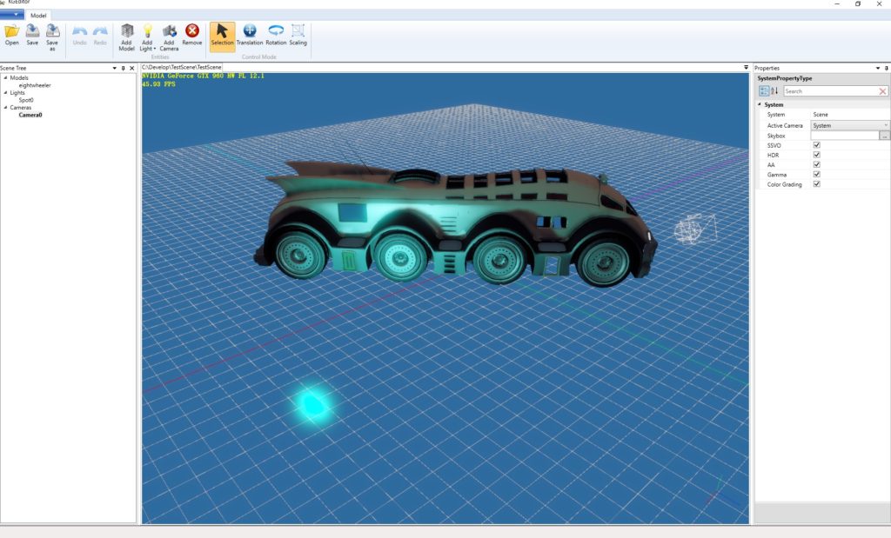This screenshot has width=891, height=538.
Task: Toggle the Color Grading checkbox
Action: pyautogui.click(x=816, y=184)
